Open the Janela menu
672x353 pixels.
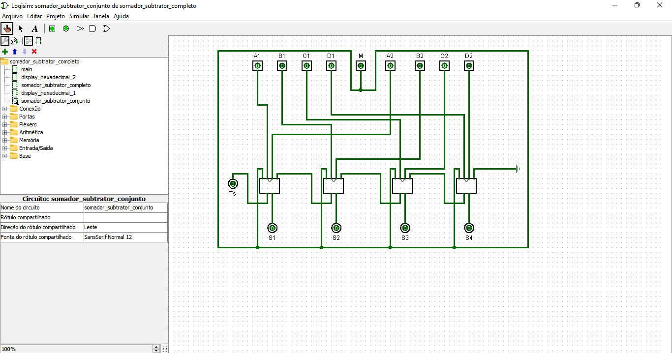[101, 16]
